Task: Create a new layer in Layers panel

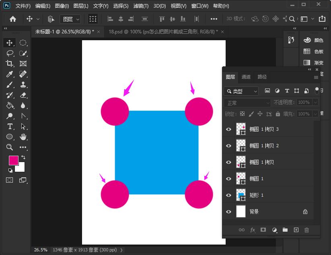Action: click(x=296, y=230)
